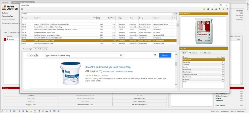The image size is (249, 113).
Task: Click the gear settings icon in Product List toolbar
Action: click(227, 9)
